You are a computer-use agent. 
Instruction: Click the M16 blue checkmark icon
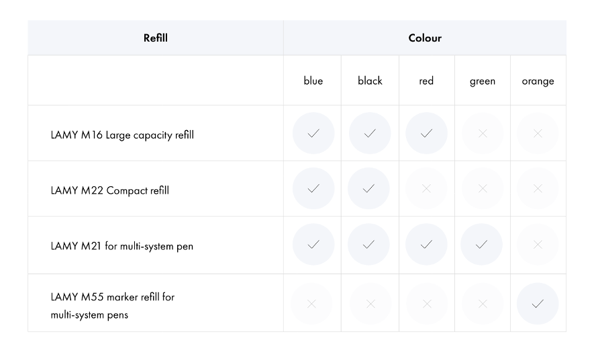point(313,133)
